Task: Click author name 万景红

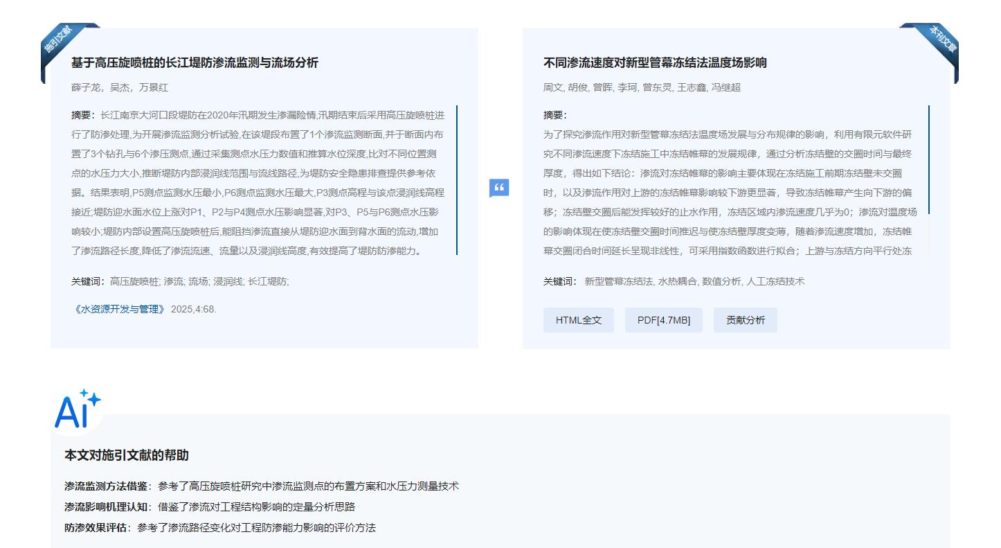Action: tap(154, 87)
